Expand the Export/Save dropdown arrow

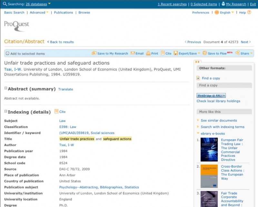[199, 53]
